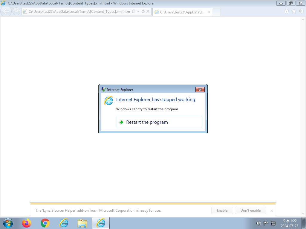Click the taskbar clock showing 1:22
This screenshot has width=306, height=229.
[290, 223]
